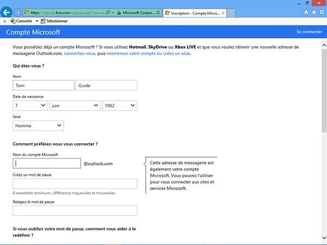Viewport: 327px width, 245px height.
Task: Click the page scrollbar up arrow
Action: [x=324, y=45]
